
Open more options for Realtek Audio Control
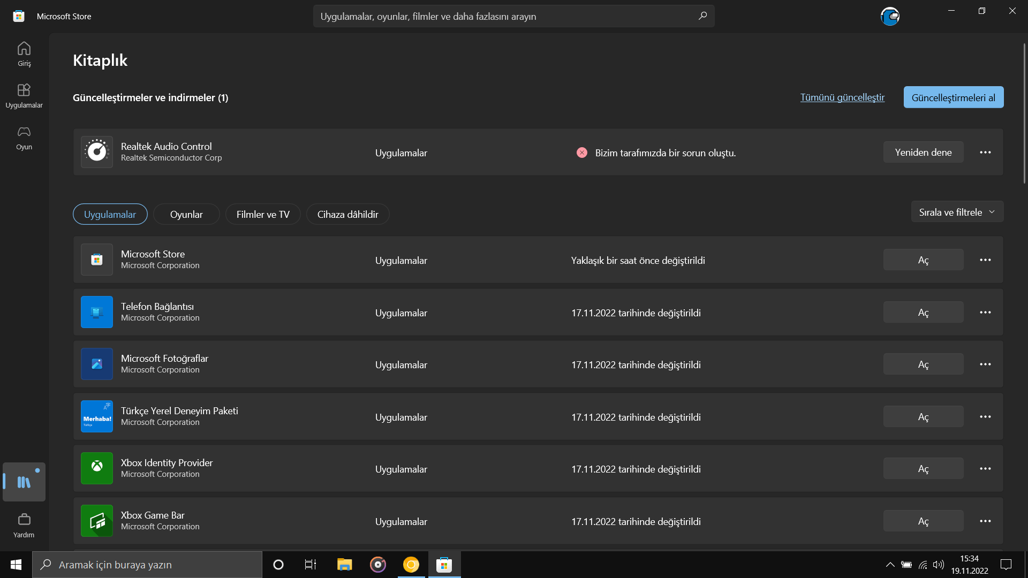tap(985, 153)
